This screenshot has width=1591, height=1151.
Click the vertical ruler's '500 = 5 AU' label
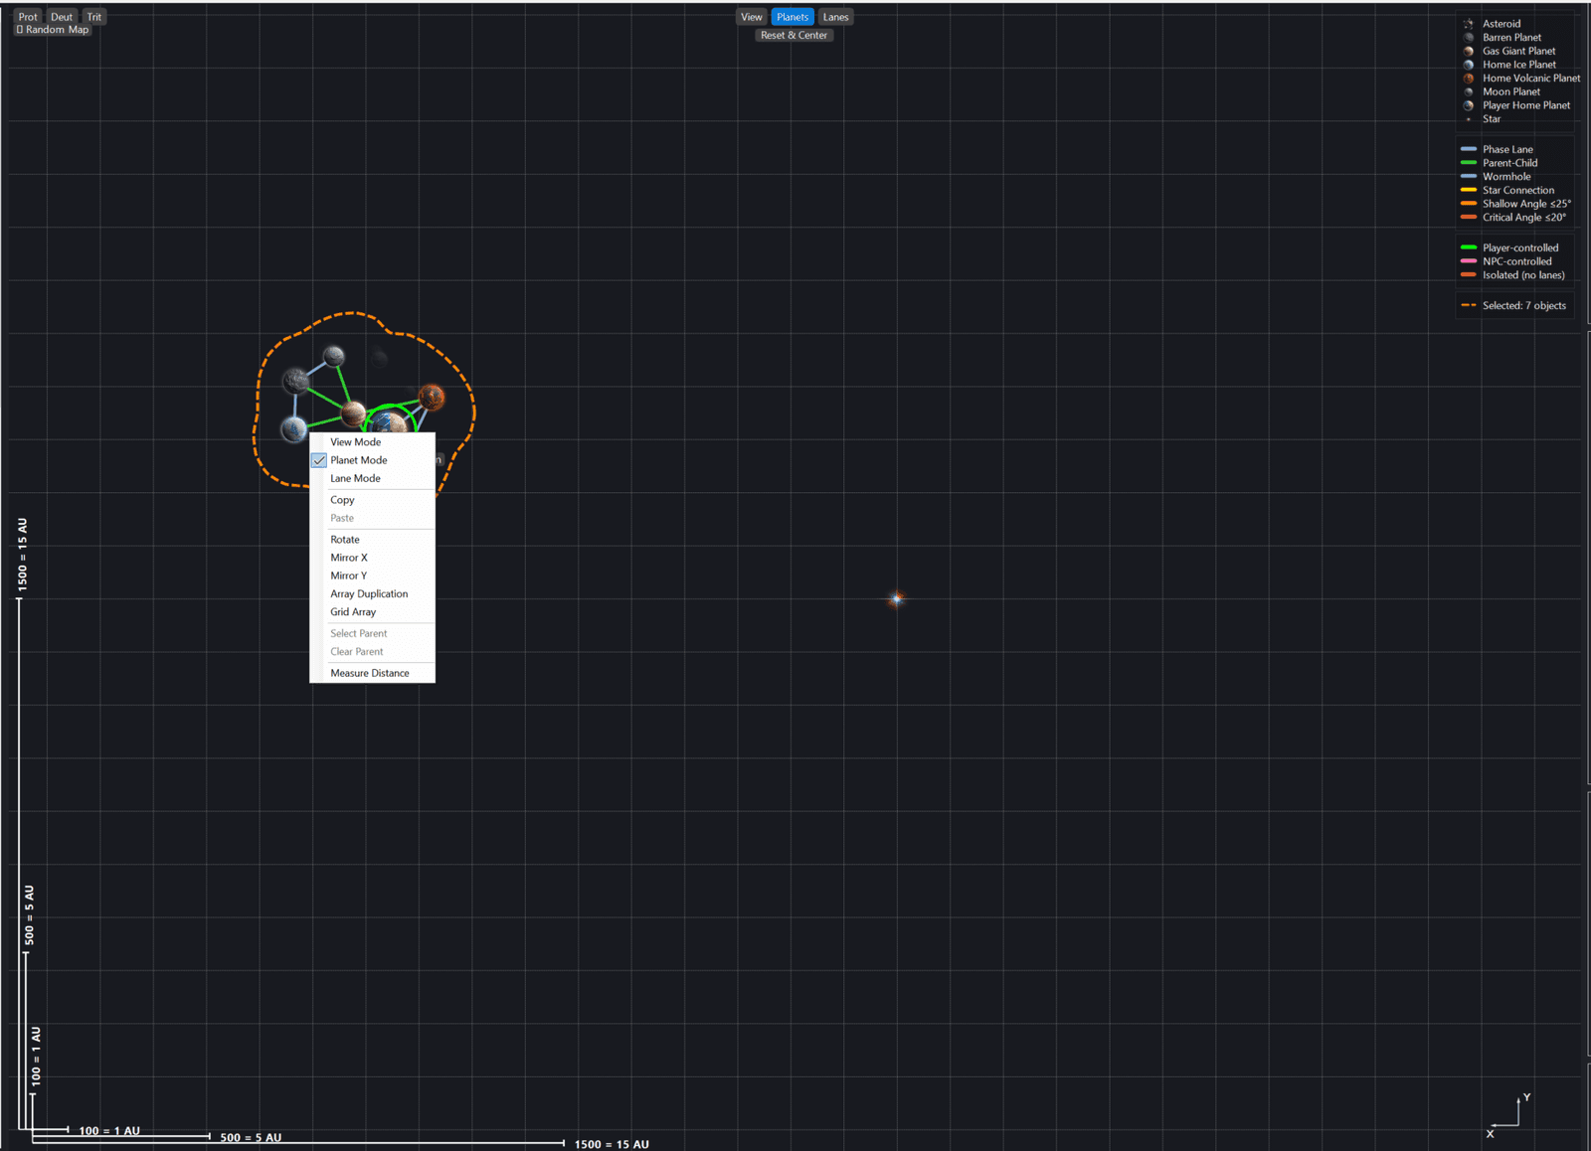tap(30, 914)
